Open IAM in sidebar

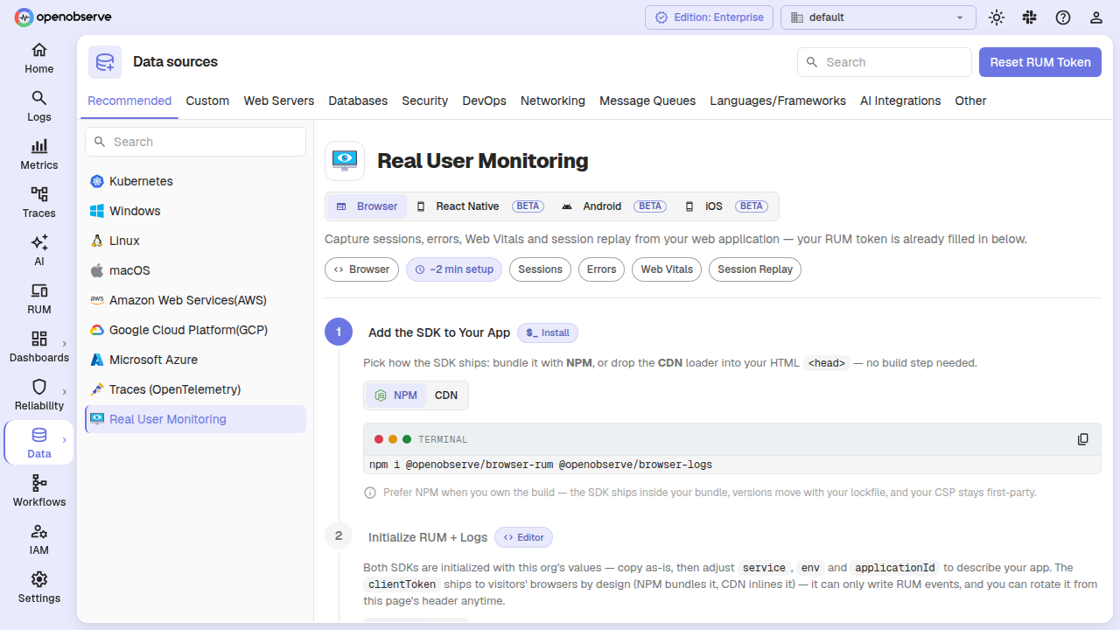pos(38,540)
